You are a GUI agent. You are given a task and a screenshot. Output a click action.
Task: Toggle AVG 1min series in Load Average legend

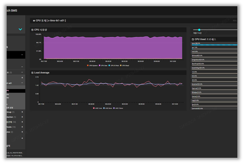coord(98,108)
